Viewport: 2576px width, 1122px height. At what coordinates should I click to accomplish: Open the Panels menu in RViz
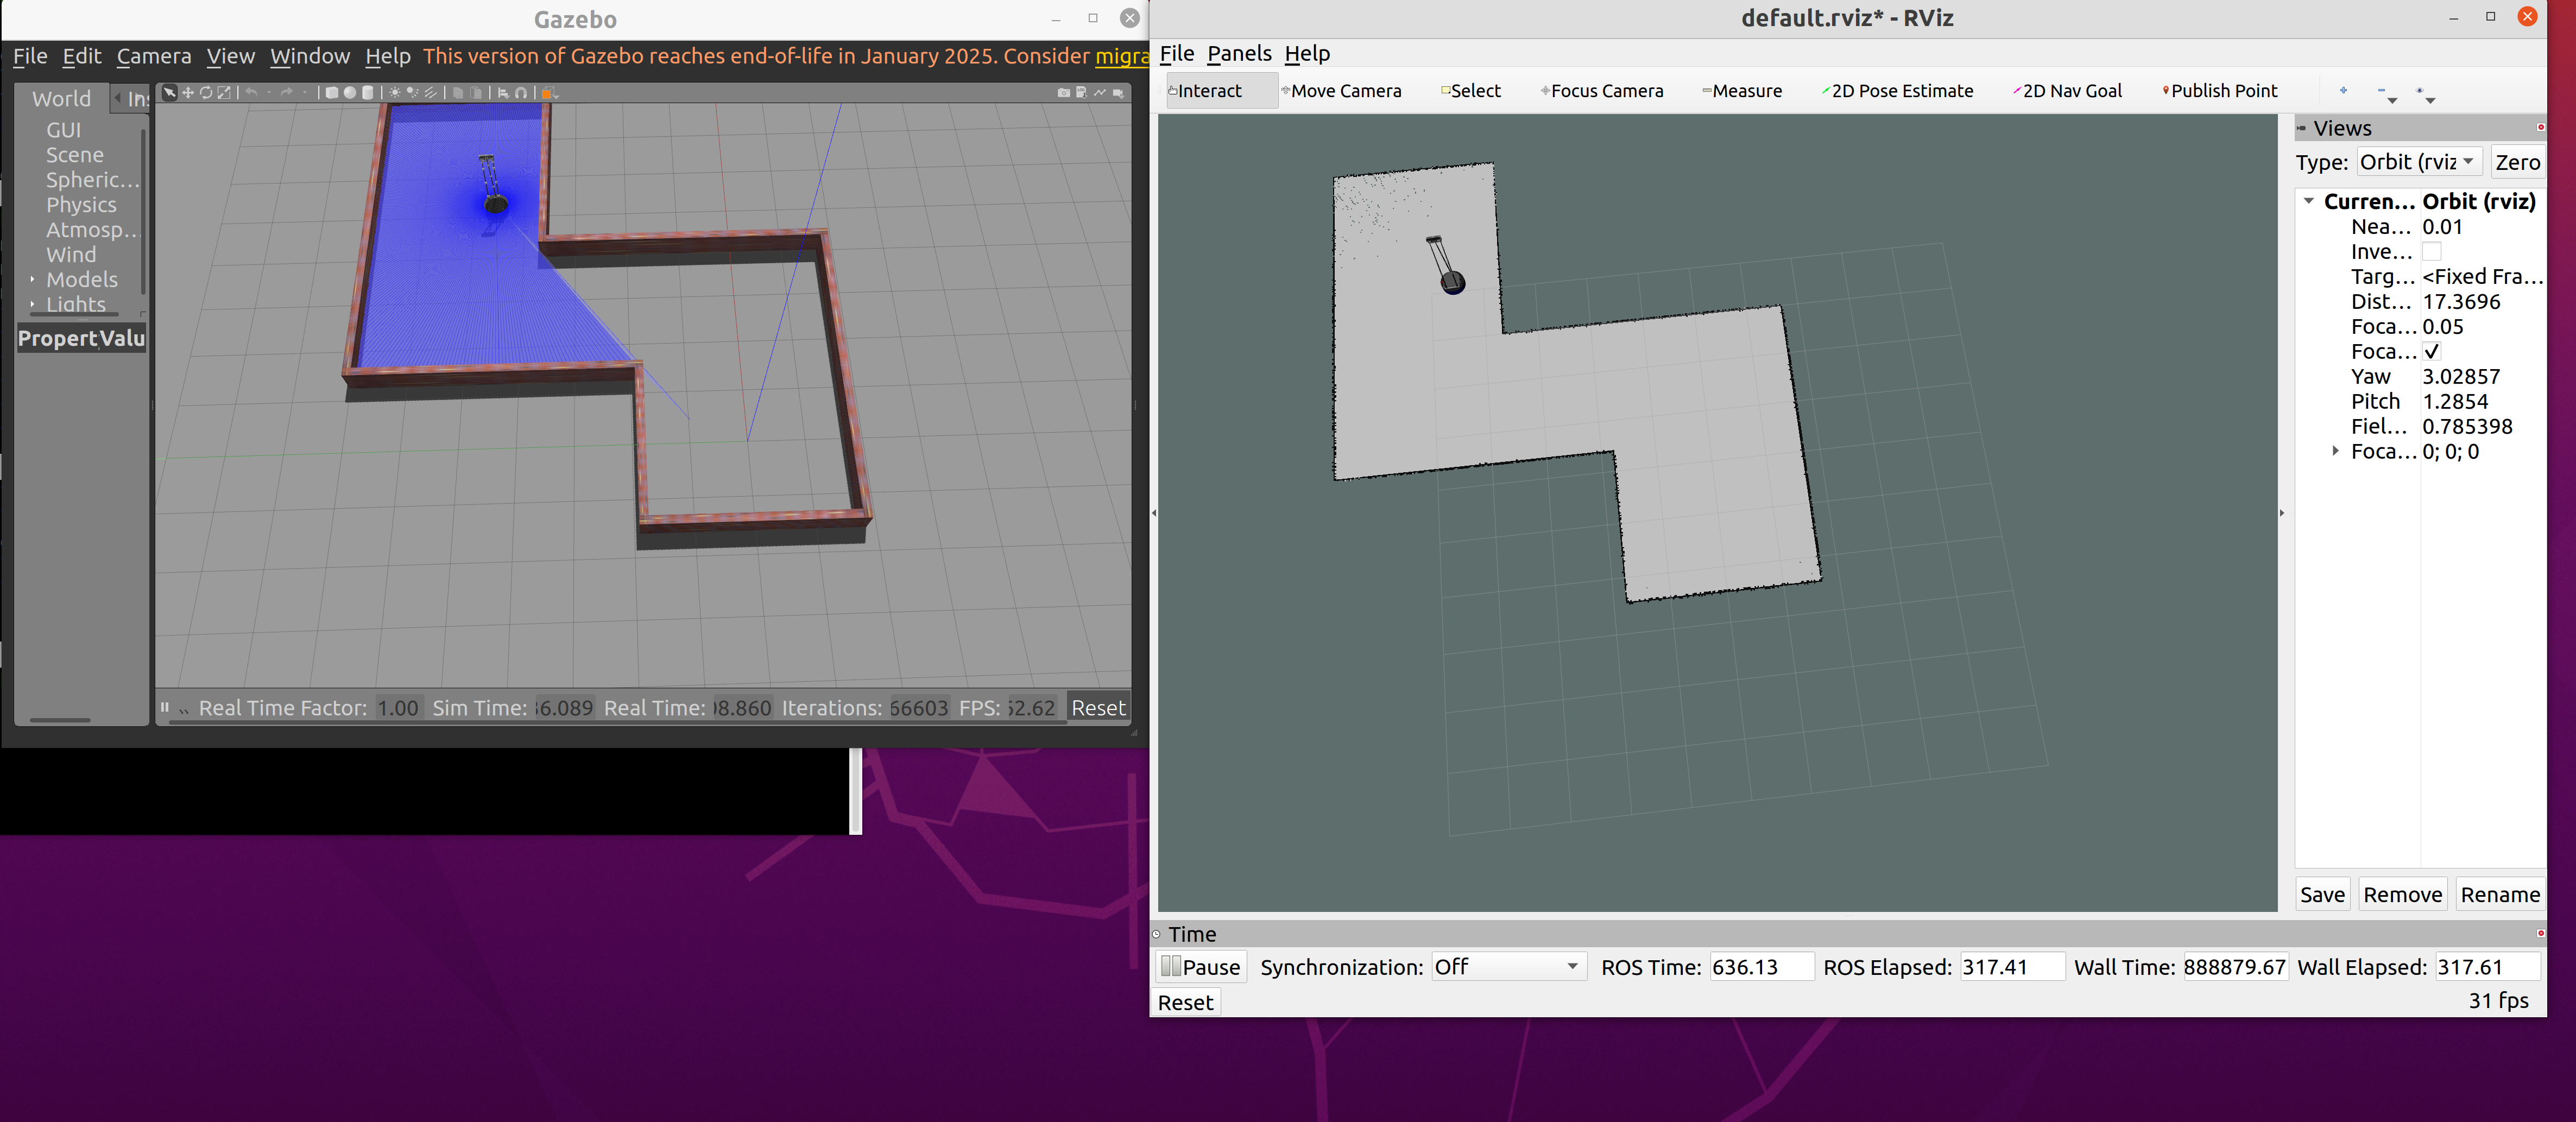pyautogui.click(x=1239, y=54)
